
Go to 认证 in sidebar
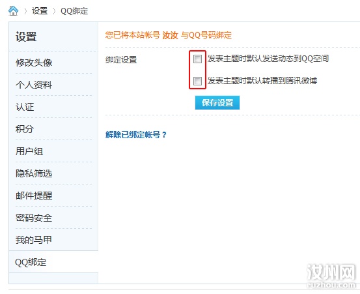(x=25, y=107)
